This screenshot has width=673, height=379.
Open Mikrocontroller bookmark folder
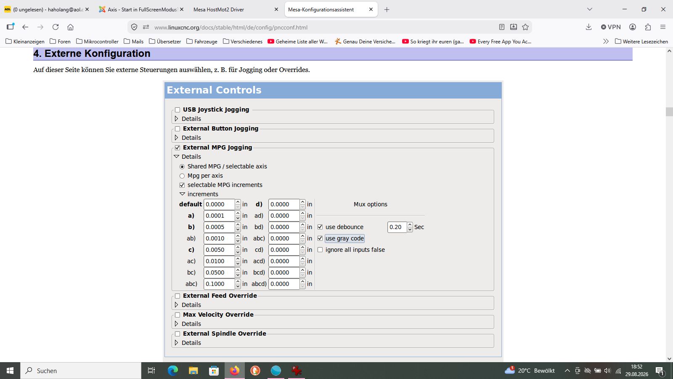(x=97, y=41)
